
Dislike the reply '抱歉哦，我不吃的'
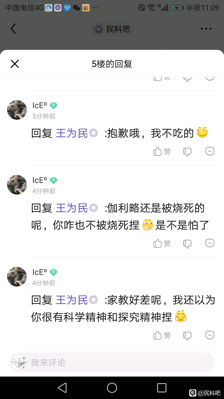click(x=187, y=151)
